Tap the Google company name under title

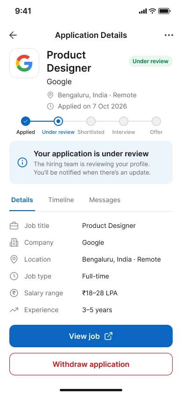[x=59, y=82]
